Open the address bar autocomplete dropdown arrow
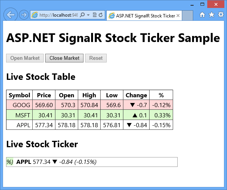The width and height of the screenshot is (227, 190). 88,15
